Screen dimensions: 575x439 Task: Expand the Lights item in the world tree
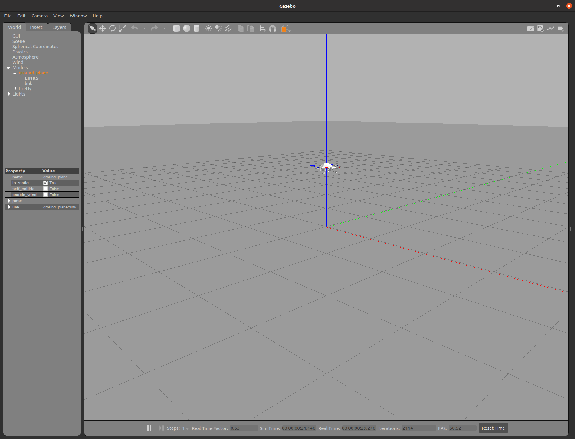pyautogui.click(x=9, y=94)
